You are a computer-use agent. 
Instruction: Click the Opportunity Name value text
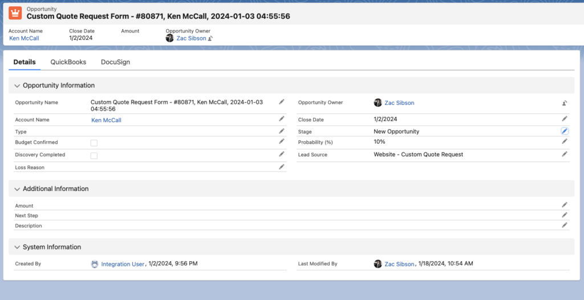pyautogui.click(x=177, y=106)
